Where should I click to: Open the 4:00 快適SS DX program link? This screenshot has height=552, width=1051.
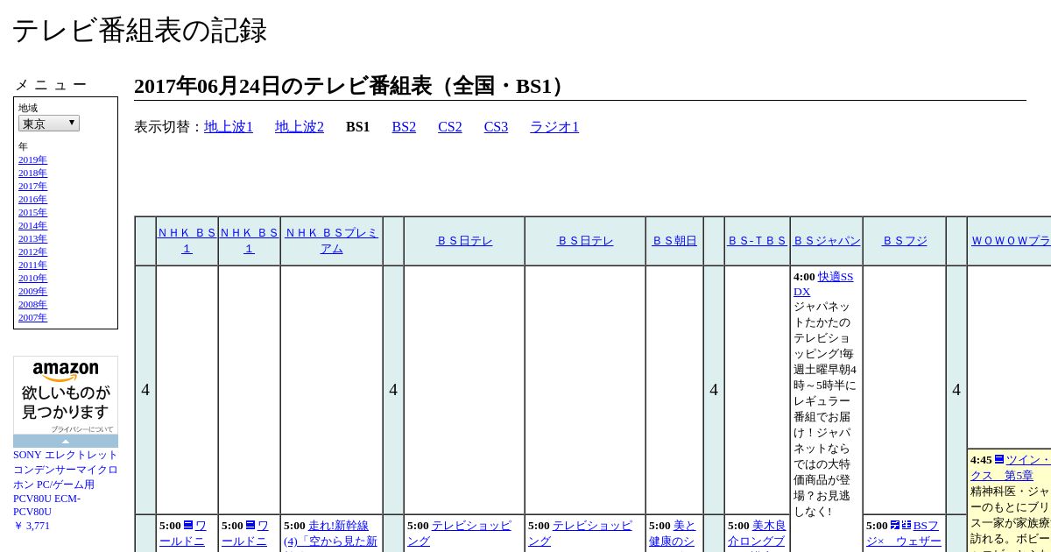tap(823, 284)
